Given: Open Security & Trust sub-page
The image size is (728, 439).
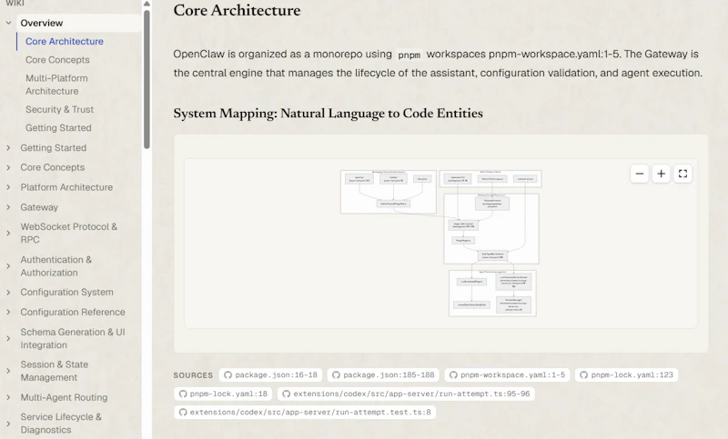Looking at the screenshot, I should coord(59,109).
